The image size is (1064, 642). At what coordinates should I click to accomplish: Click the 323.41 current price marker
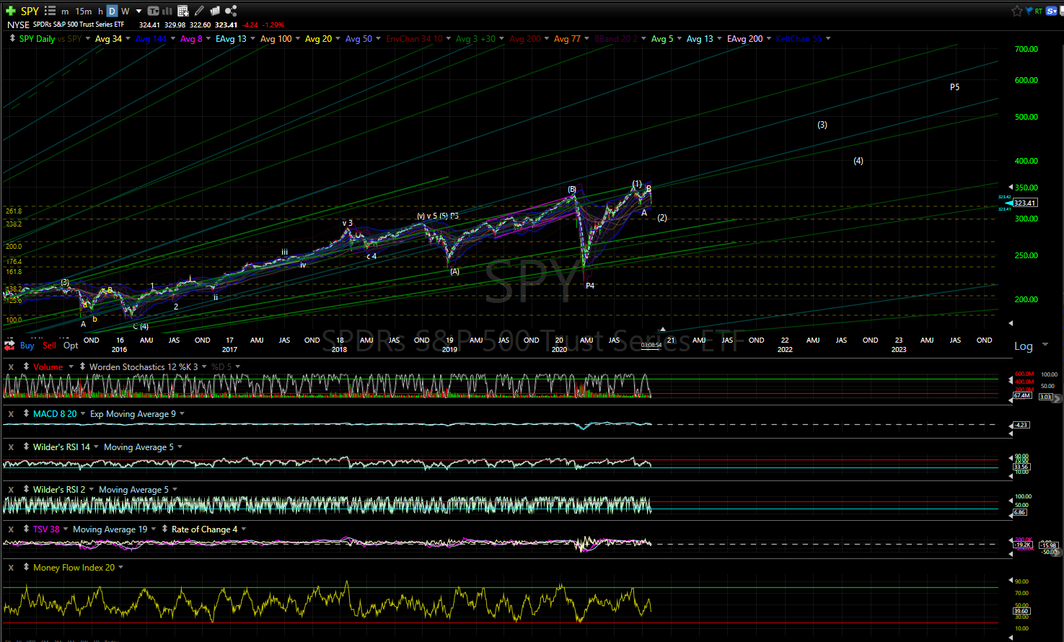[1025, 203]
